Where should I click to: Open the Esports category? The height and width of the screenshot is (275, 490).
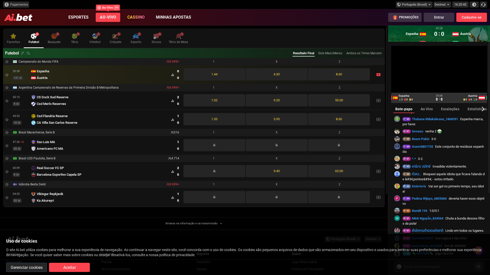tap(136, 38)
